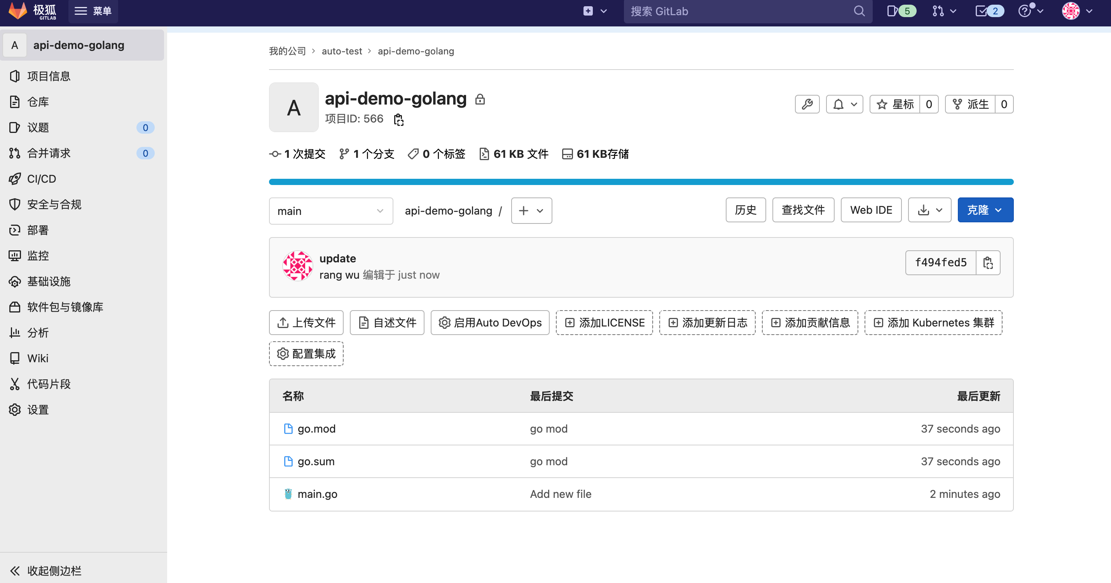Expand the main branch selector

331,211
